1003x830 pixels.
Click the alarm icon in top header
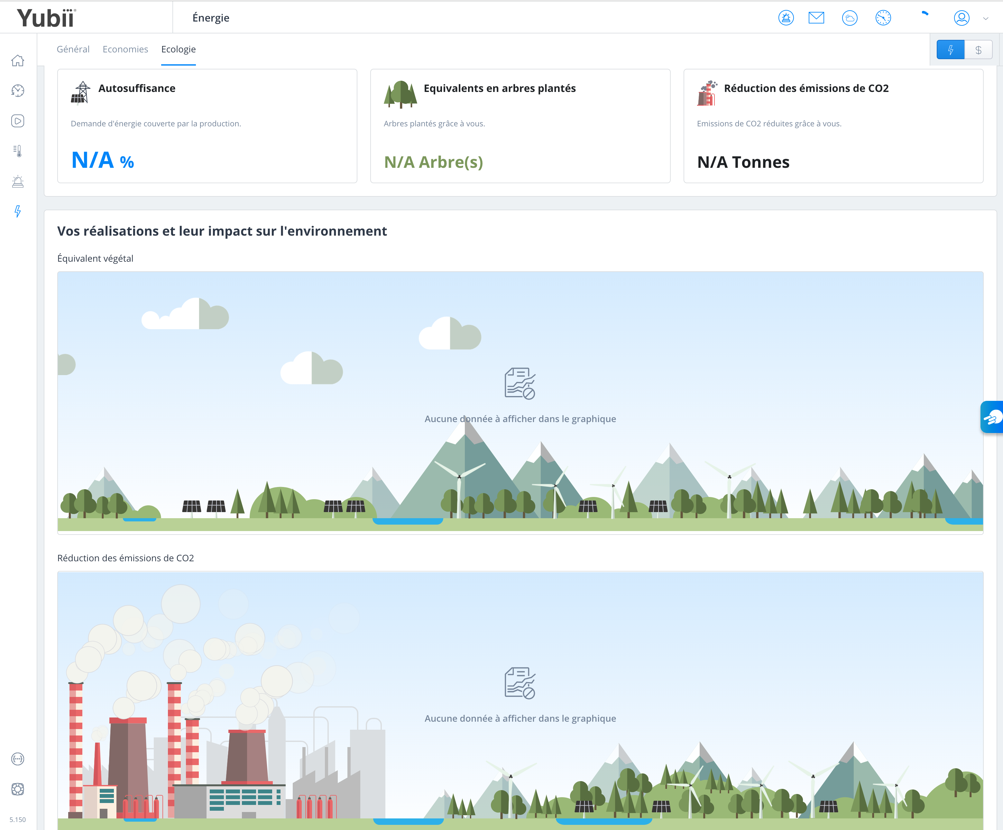786,18
